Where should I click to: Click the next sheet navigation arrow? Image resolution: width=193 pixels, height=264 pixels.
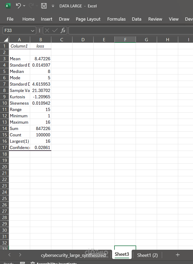click(x=20, y=255)
